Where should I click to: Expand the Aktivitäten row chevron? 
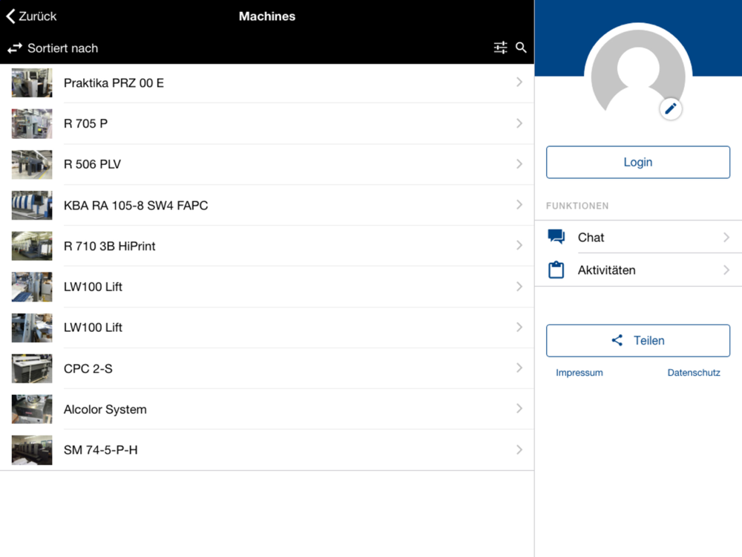coord(726,270)
